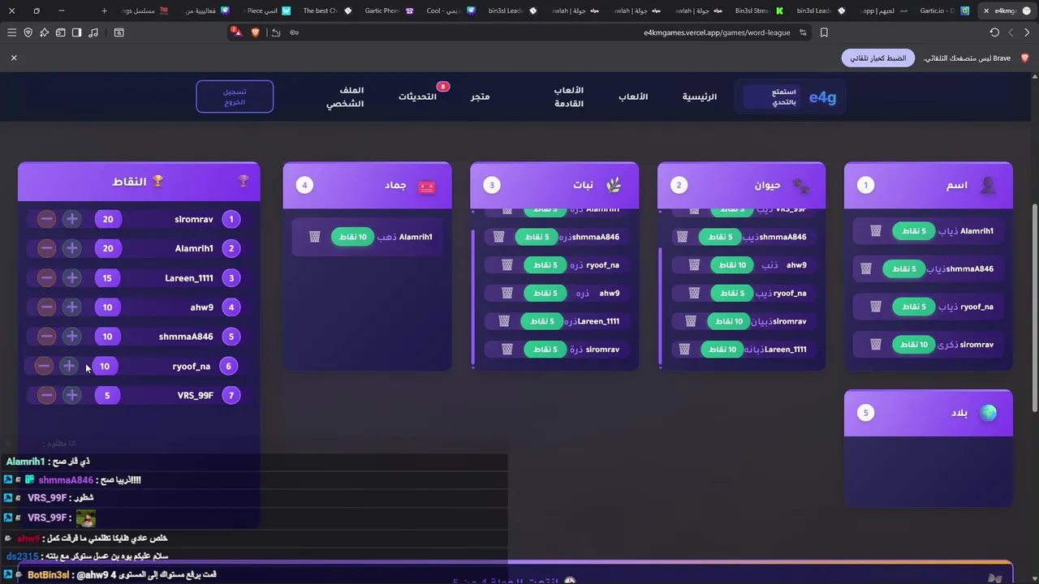Delete siromrav's answer in the حيوان column

pyautogui.click(x=691, y=321)
